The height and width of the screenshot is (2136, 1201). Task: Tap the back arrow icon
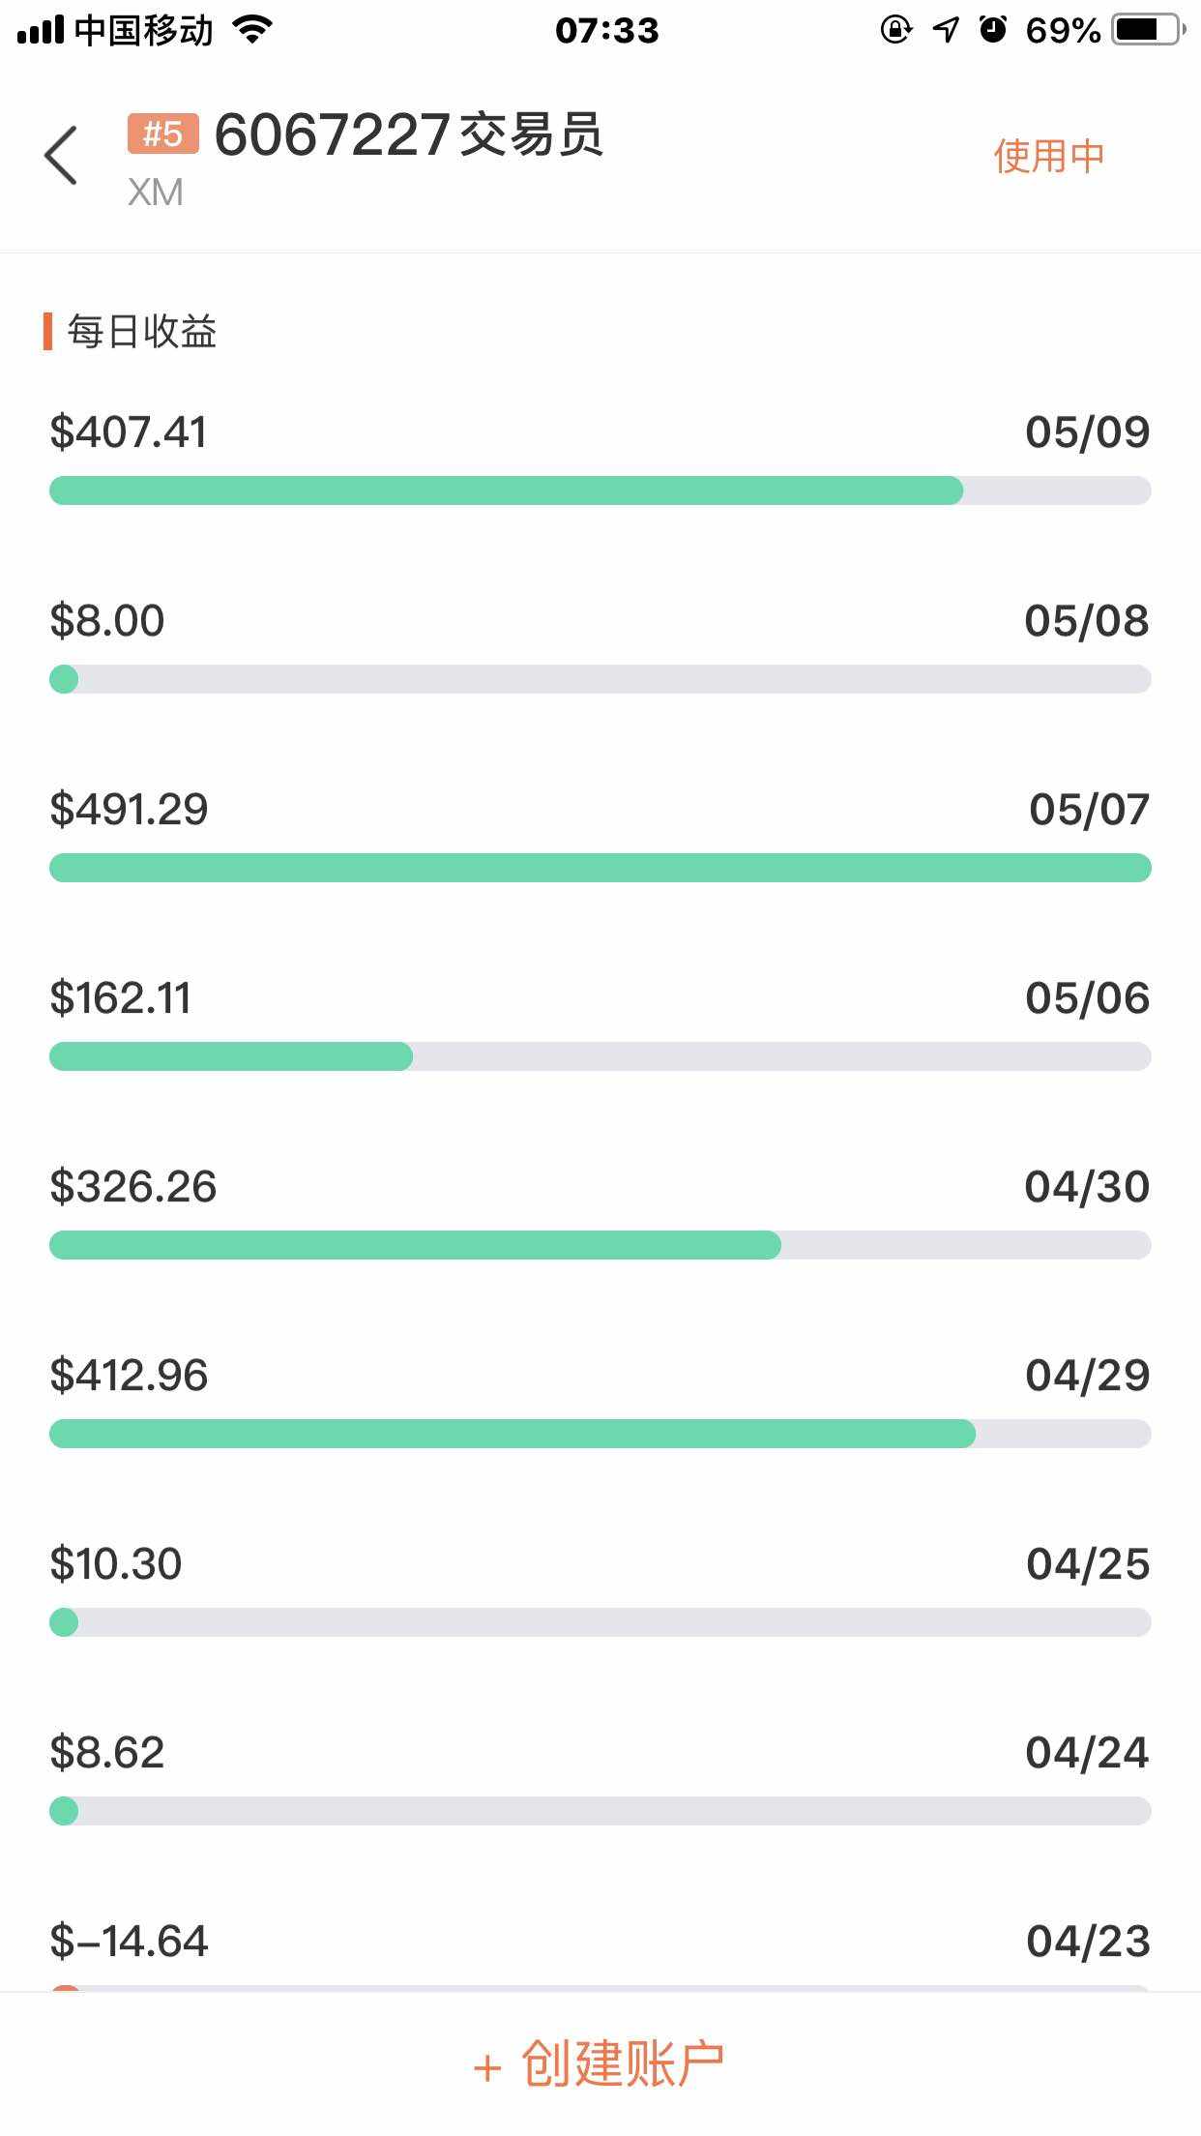coord(61,155)
